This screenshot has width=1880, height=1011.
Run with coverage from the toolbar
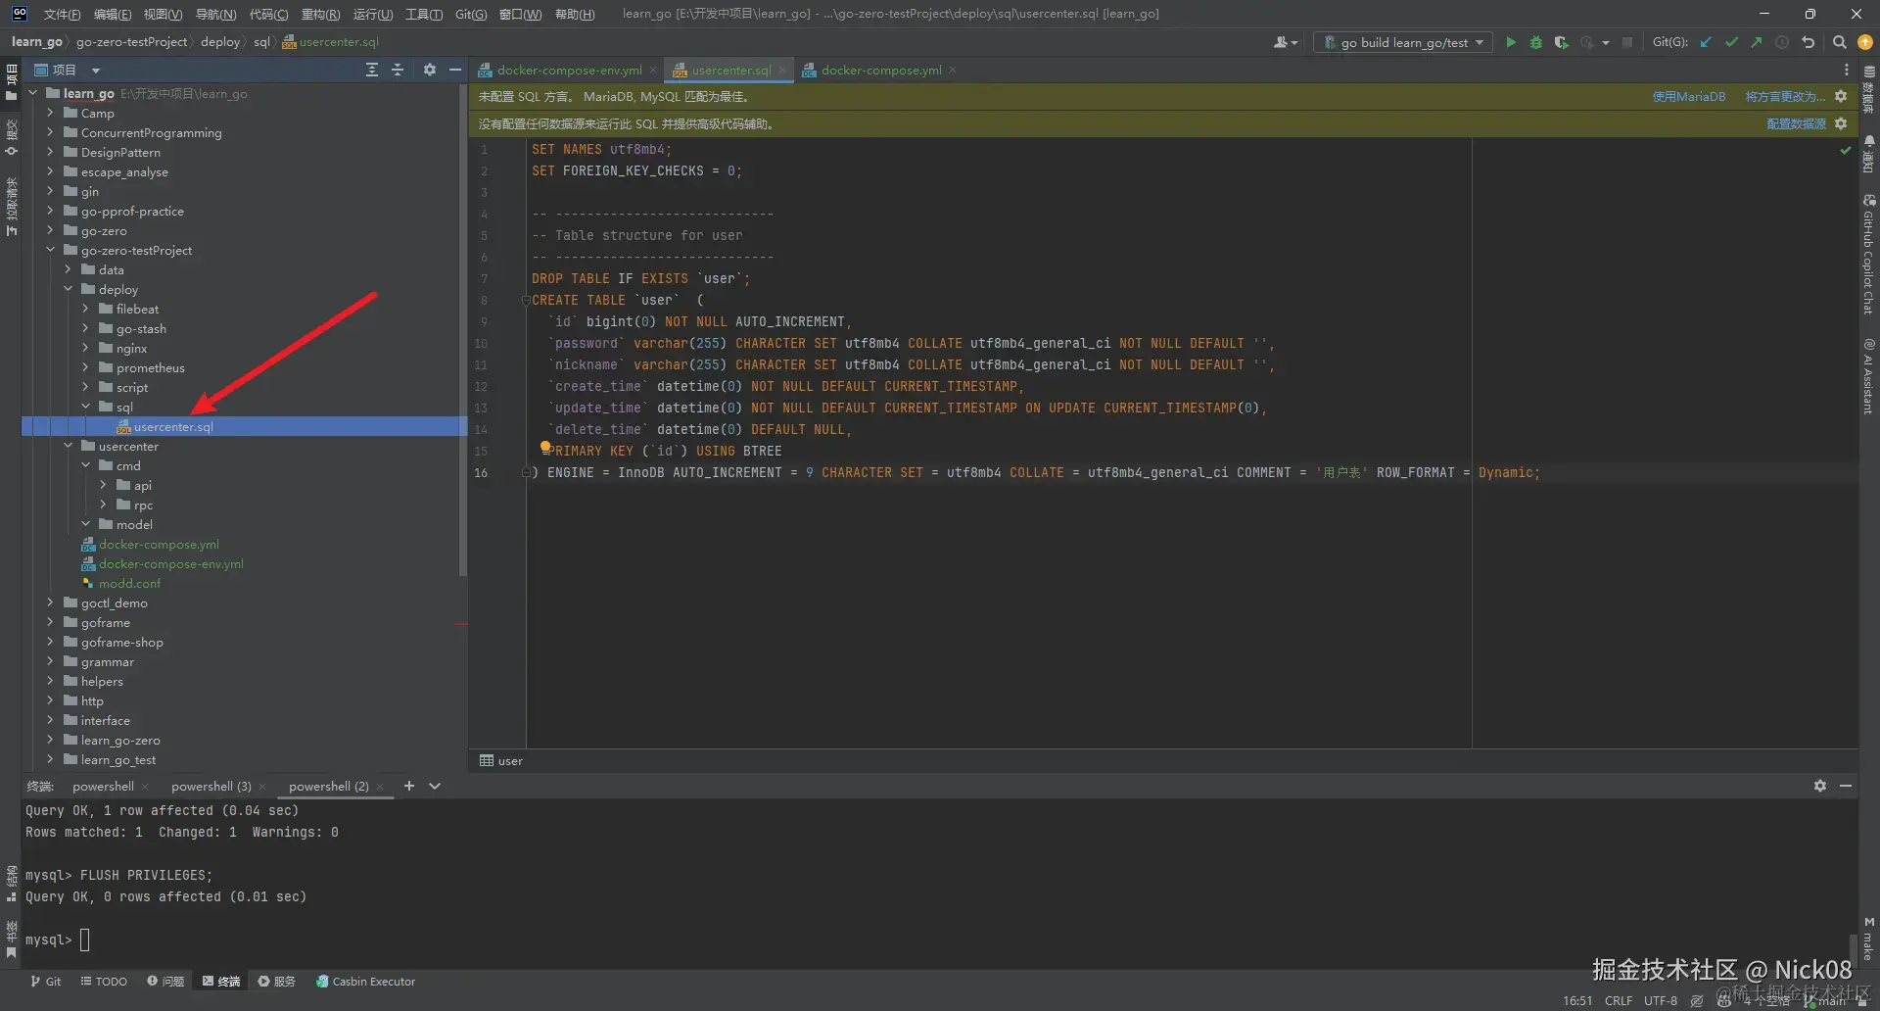tap(1561, 42)
